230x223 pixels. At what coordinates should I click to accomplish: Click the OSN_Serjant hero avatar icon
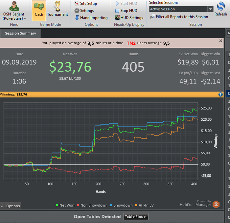click(14, 6)
